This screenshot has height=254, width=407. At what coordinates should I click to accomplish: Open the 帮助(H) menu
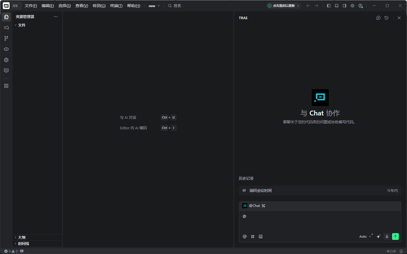(x=133, y=6)
